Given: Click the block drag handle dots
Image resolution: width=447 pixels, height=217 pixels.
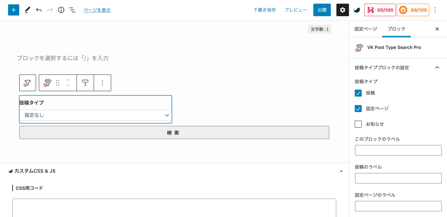Looking at the screenshot, I should point(58,83).
